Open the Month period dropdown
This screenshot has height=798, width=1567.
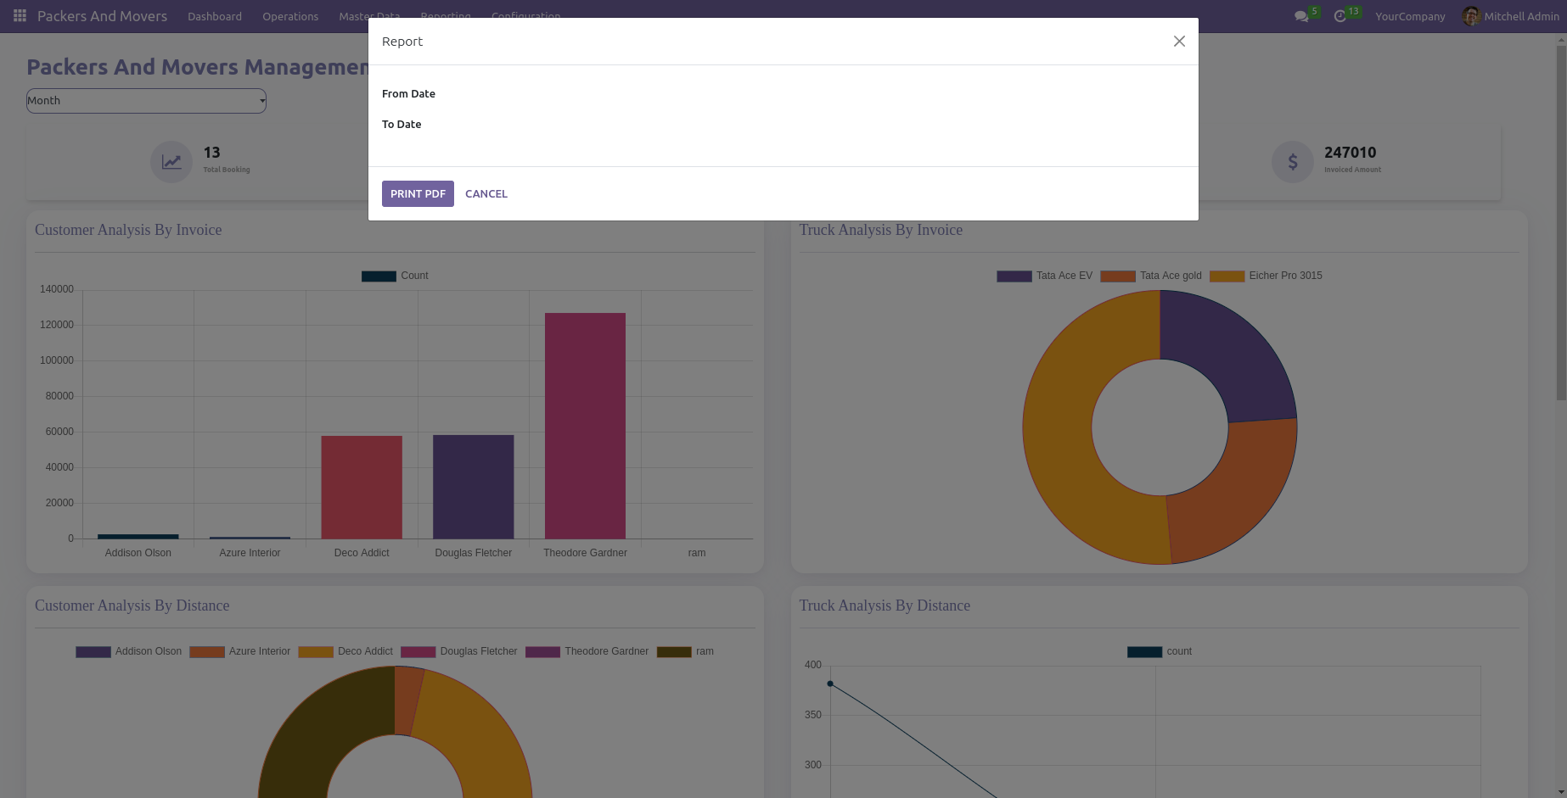point(146,100)
